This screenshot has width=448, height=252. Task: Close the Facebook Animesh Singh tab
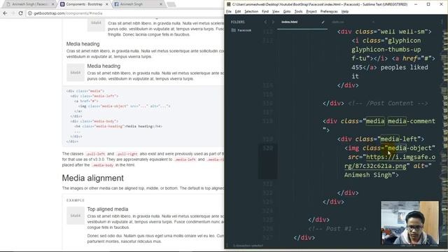161,4
